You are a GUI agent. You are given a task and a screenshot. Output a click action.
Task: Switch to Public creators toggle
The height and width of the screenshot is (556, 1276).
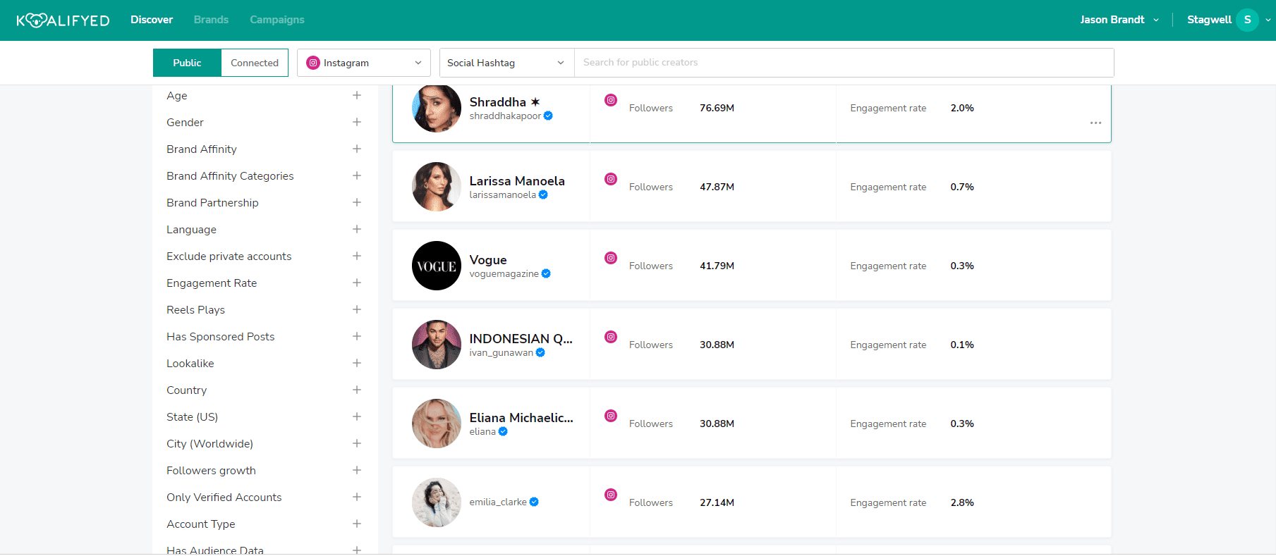click(187, 63)
